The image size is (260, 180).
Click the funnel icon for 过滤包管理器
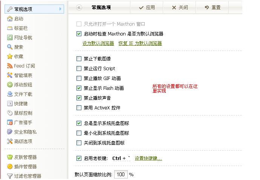point(10,176)
